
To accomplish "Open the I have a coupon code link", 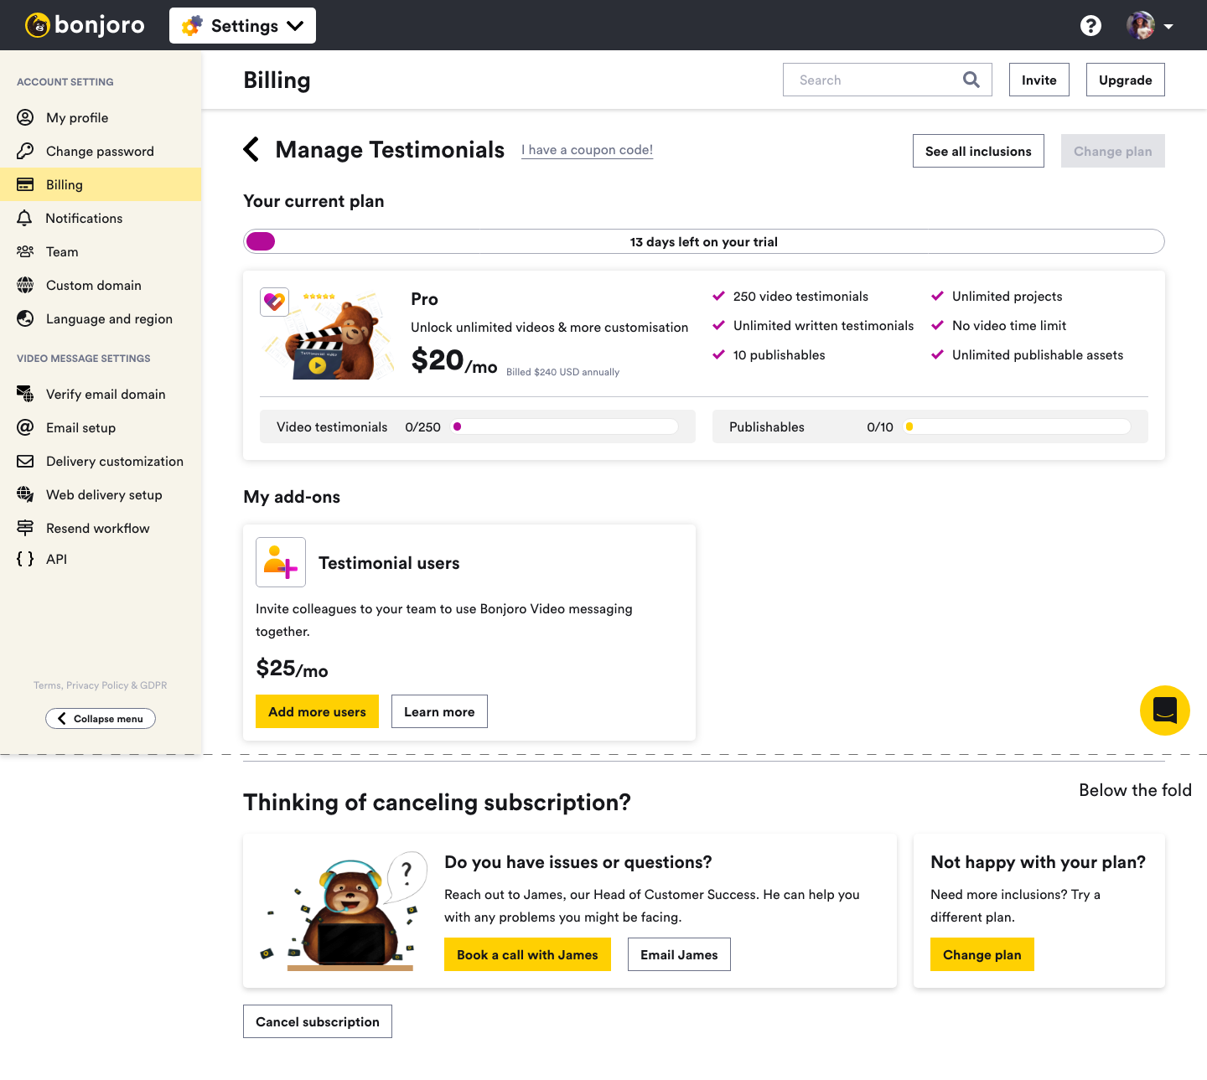I will (x=587, y=150).
